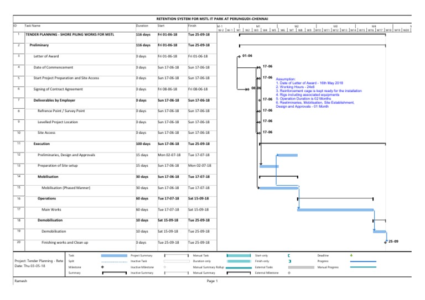Select Preliminaries, Design and Approvals task name
This screenshot has width=425, height=300.
pyautogui.click(x=66, y=155)
